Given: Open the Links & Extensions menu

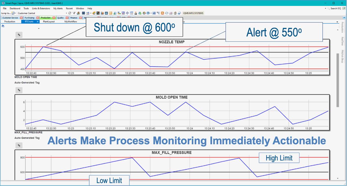Looking at the screenshot, I should tap(41, 8).
